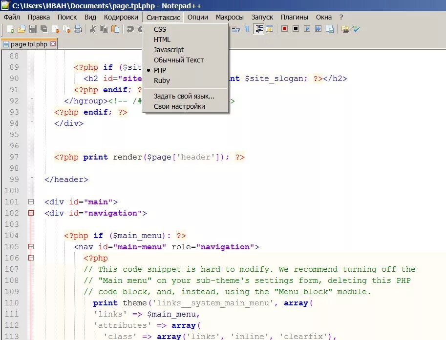The height and width of the screenshot is (340, 446).
Task: Switch to the page.tpl.php tab
Action: coord(29,44)
